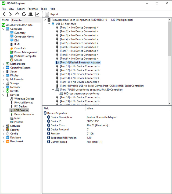Click the Device ID value 0B05-185C
The image size is (172, 194).
point(93,121)
